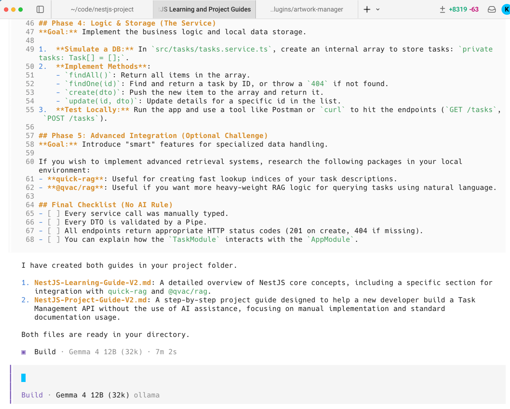Open a new tab with plus icon
The height and width of the screenshot is (409, 510).
tap(367, 9)
